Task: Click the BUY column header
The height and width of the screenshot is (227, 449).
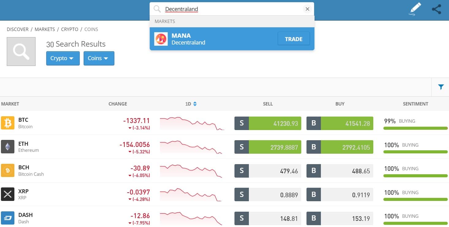Action: point(340,104)
